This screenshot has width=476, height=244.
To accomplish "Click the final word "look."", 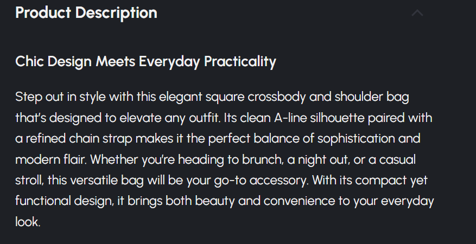I will coord(28,222).
